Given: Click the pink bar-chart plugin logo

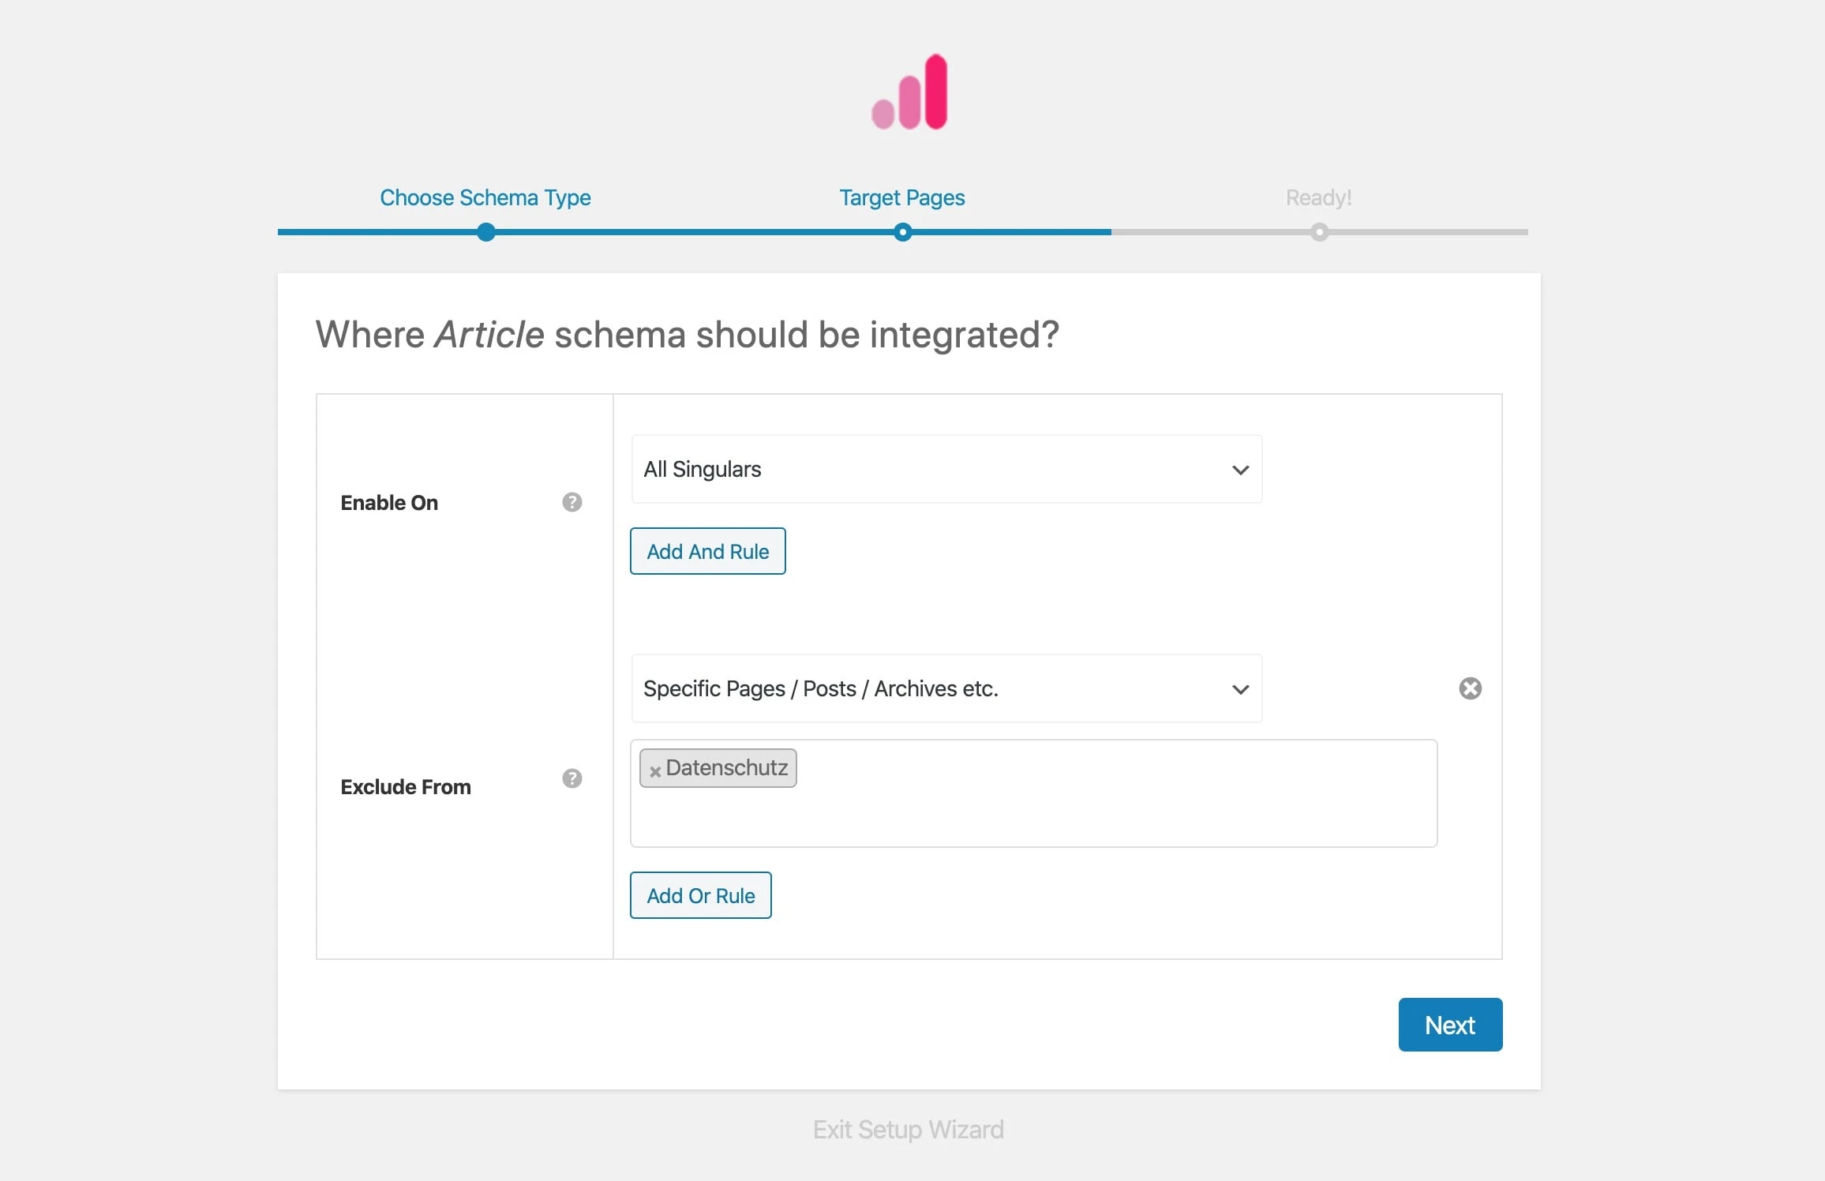Looking at the screenshot, I should point(909,92).
